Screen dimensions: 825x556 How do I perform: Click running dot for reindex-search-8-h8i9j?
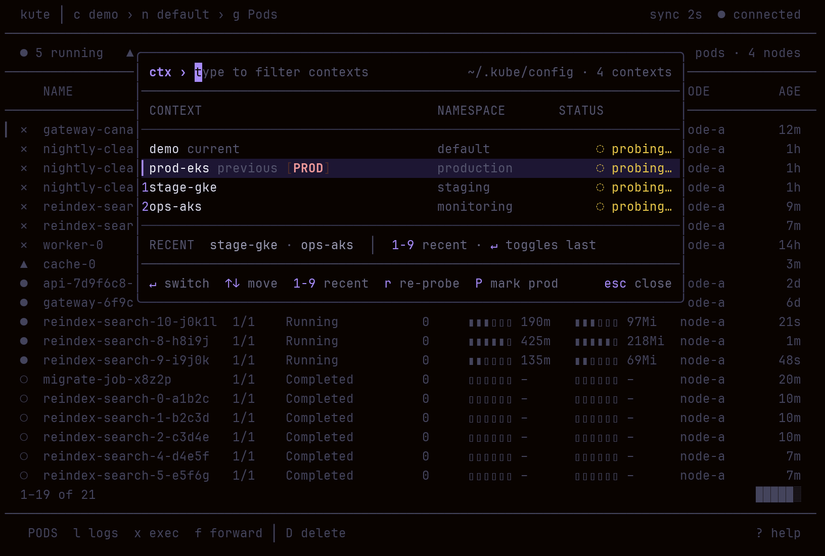24,341
